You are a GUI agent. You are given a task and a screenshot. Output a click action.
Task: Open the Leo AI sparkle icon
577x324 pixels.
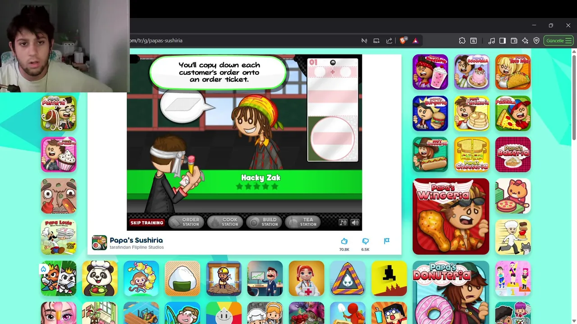(525, 40)
